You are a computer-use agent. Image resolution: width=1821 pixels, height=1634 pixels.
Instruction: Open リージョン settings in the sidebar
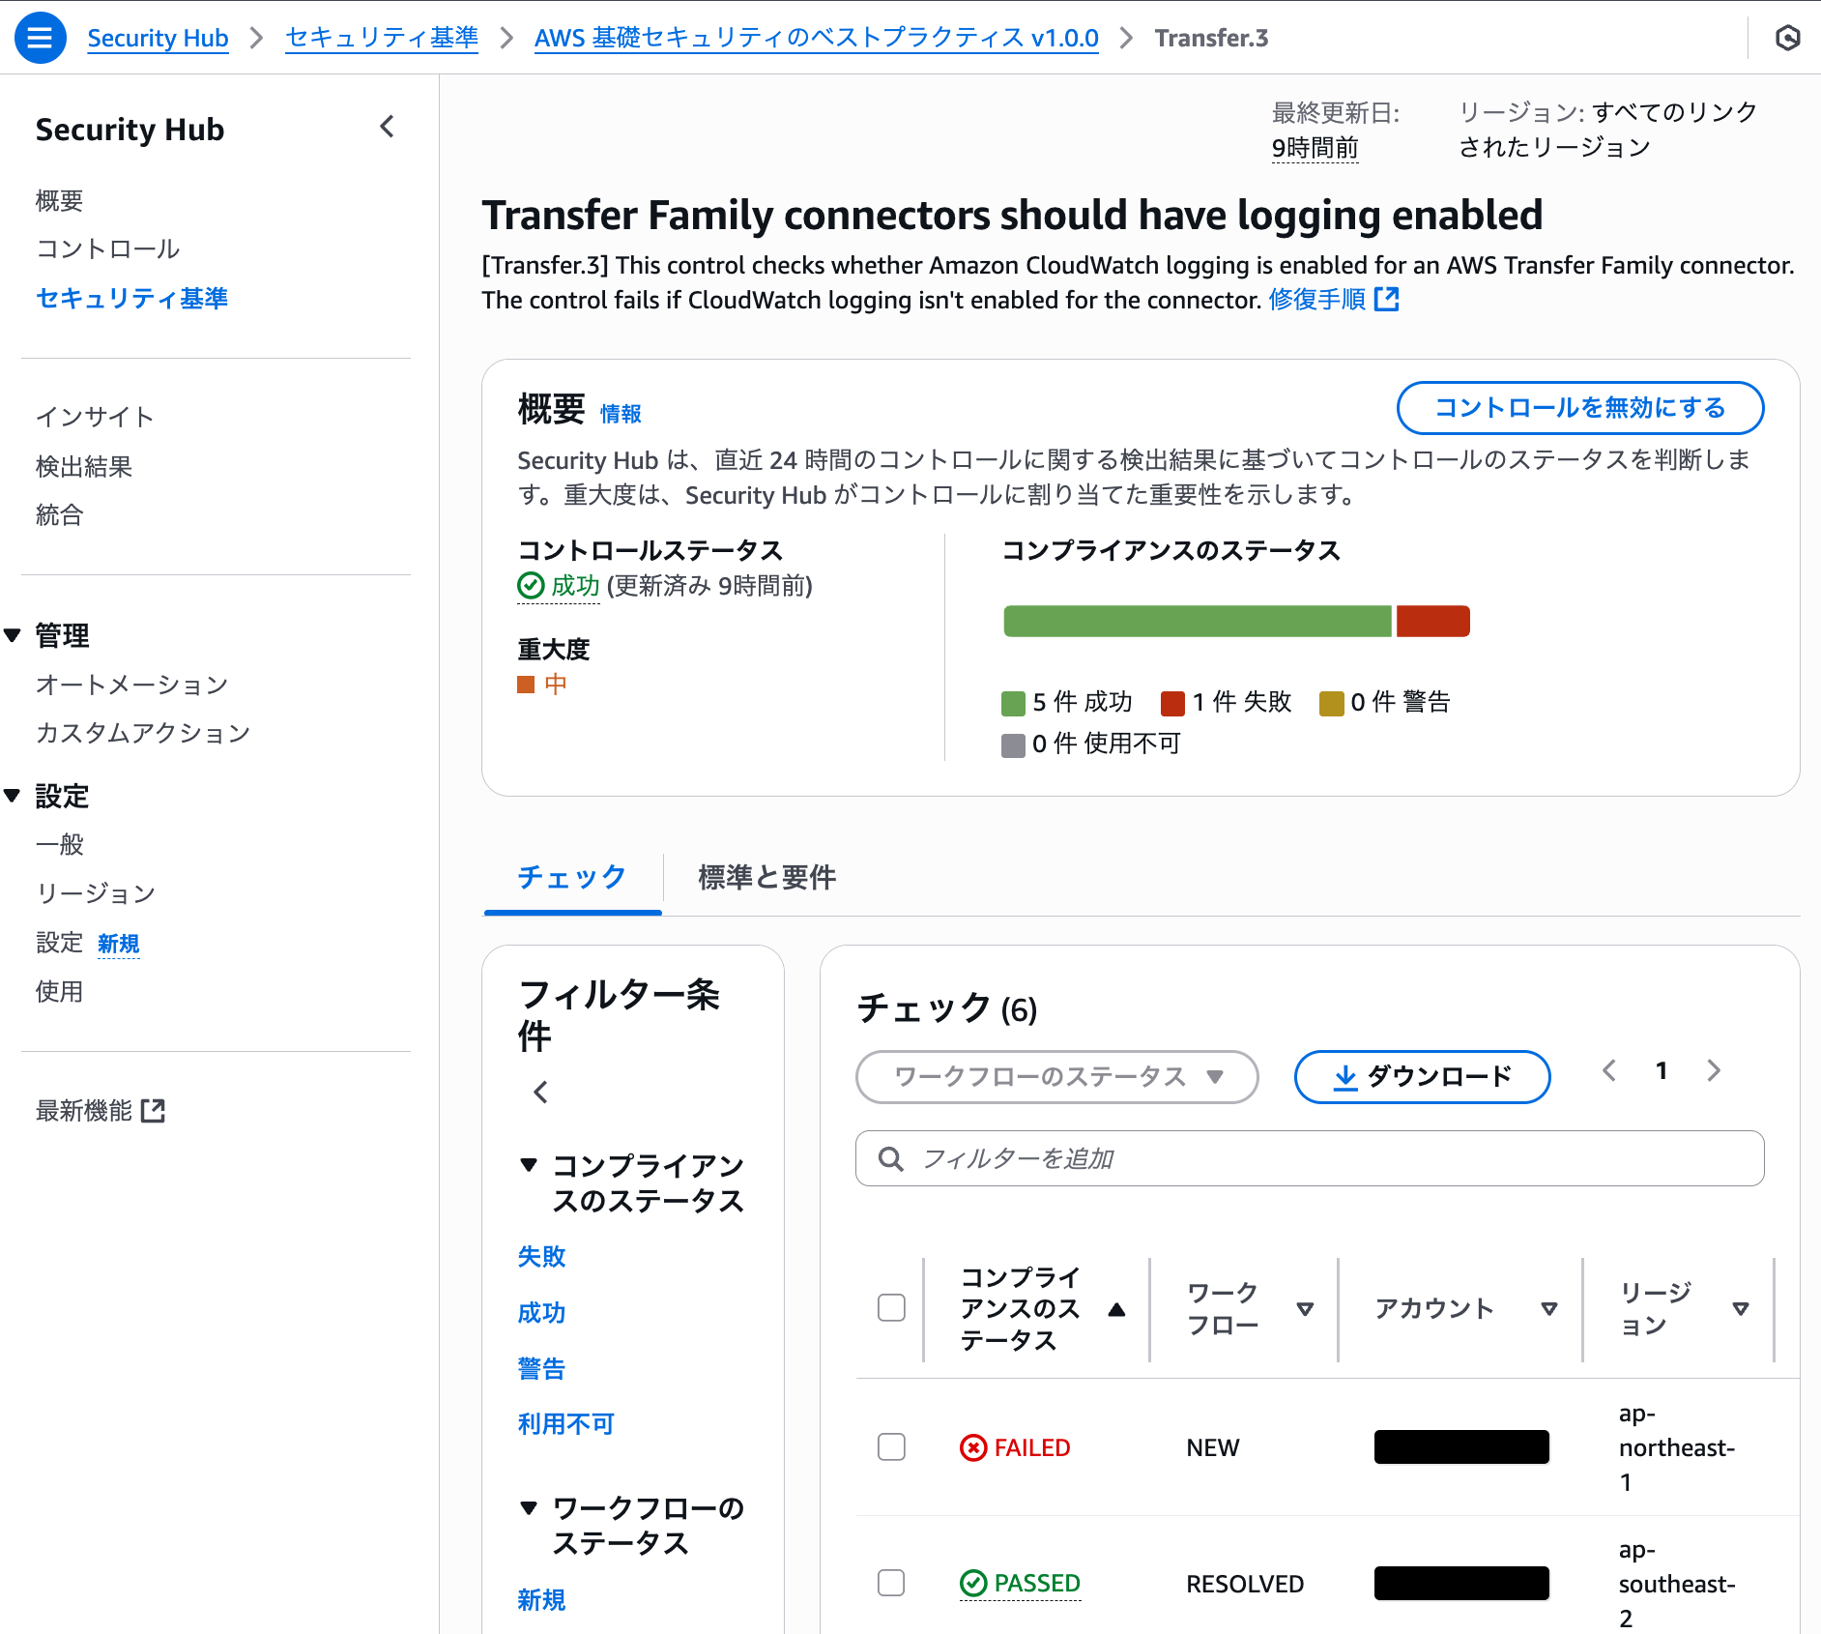96,893
